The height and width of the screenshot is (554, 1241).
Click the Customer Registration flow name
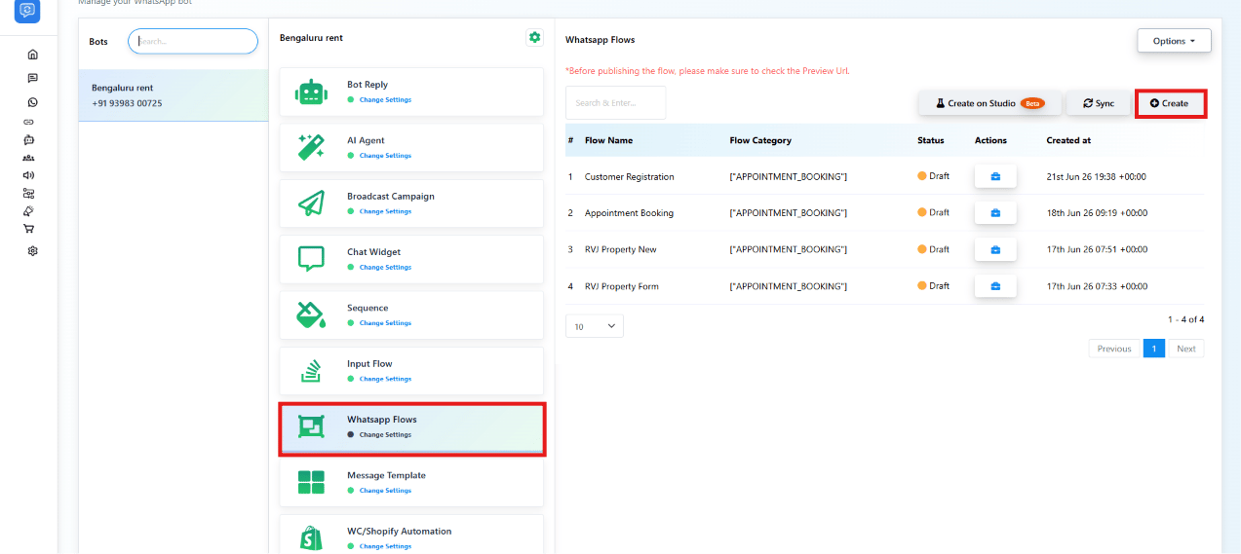629,177
